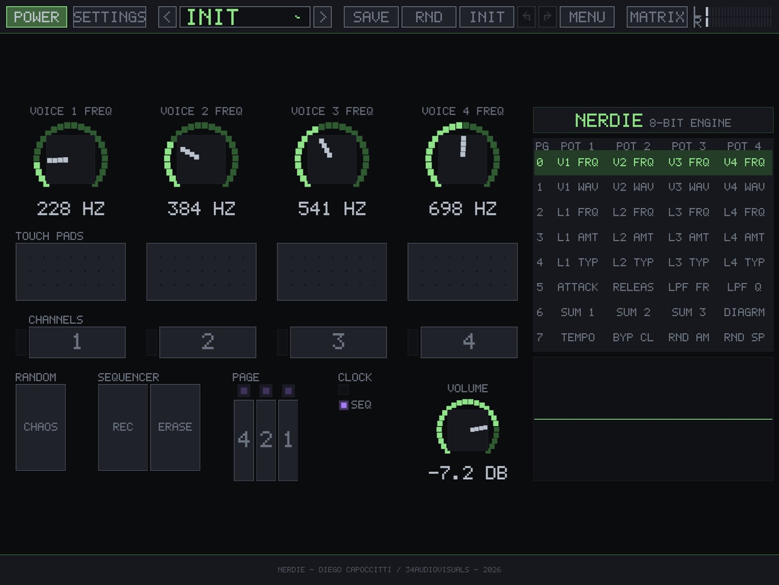The image size is (779, 585).
Task: Click the SAVE preset button
Action: [371, 17]
